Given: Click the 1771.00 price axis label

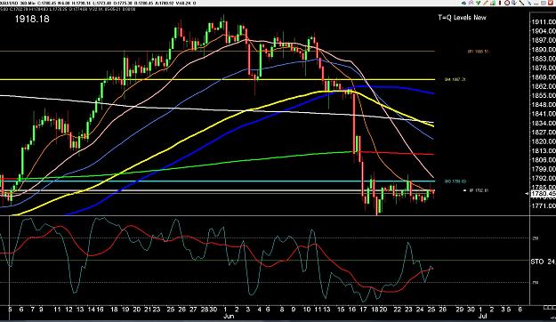Looking at the screenshot, I should point(544,205).
